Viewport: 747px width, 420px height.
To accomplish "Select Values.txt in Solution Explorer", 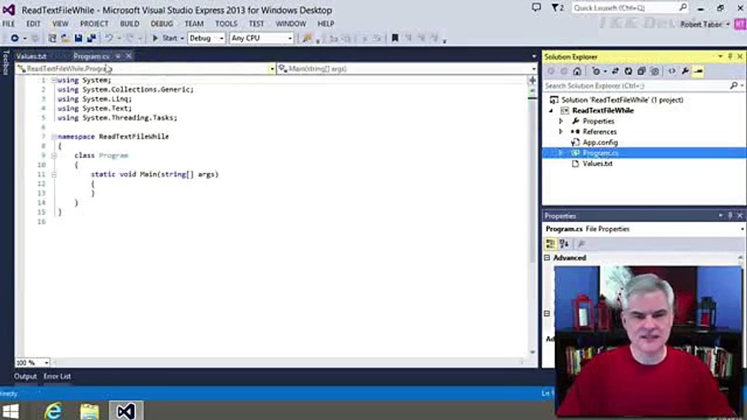I will 598,163.
